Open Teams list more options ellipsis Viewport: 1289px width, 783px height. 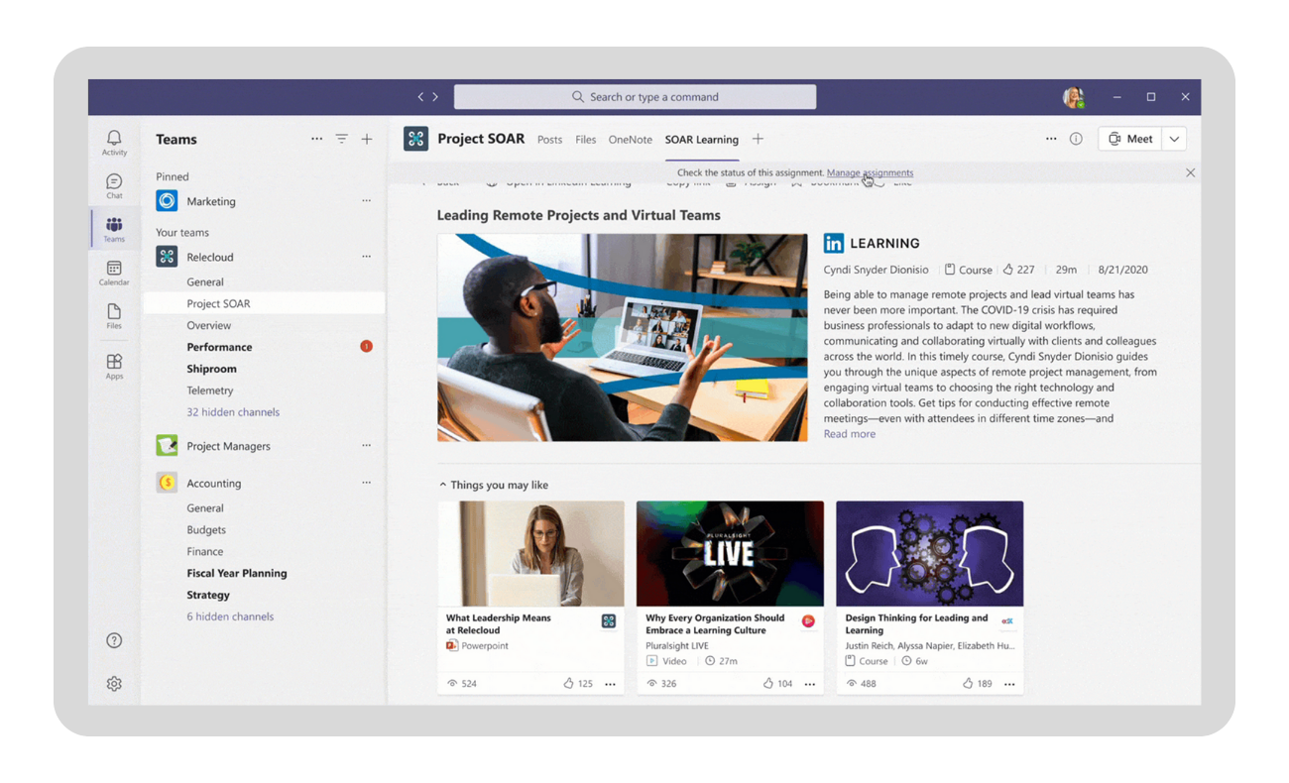click(316, 139)
